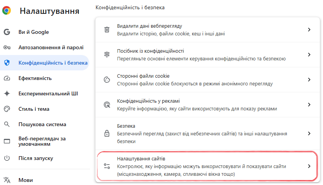Open Автозаповнення й паролі section
The image size is (323, 185).
(x=51, y=47)
